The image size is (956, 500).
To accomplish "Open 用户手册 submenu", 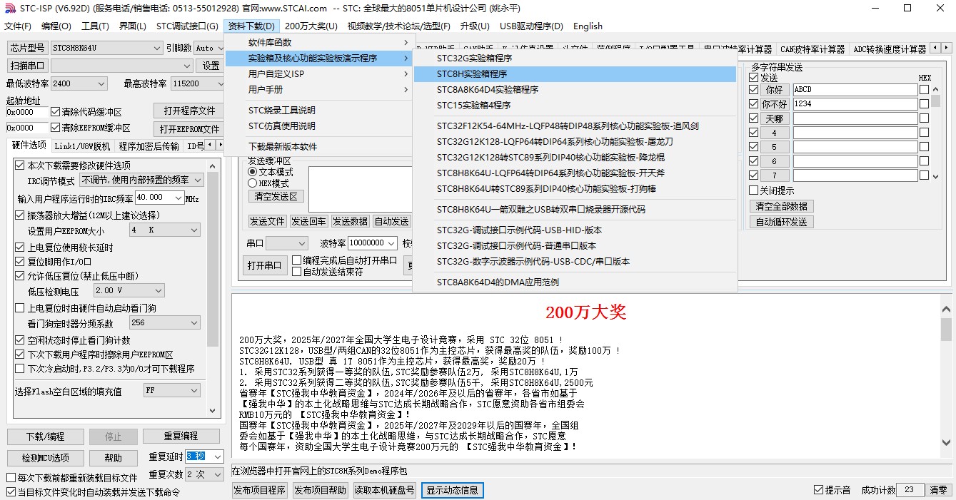I will pos(318,89).
